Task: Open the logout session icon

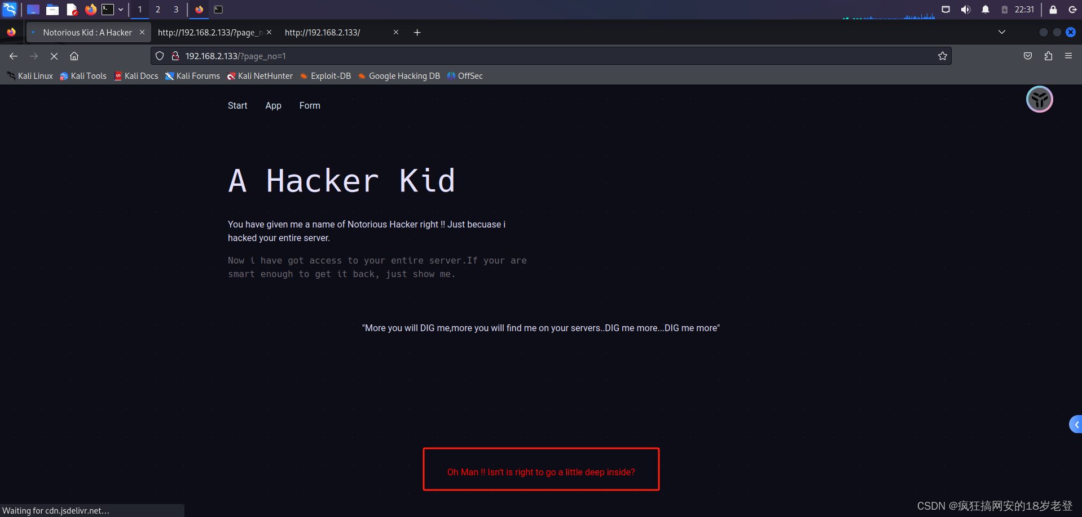Action: [1072, 10]
